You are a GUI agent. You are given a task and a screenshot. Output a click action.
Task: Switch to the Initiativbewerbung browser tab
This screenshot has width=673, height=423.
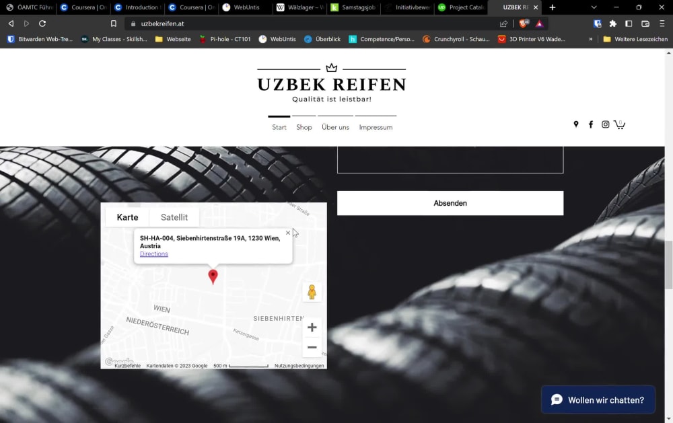click(x=407, y=7)
